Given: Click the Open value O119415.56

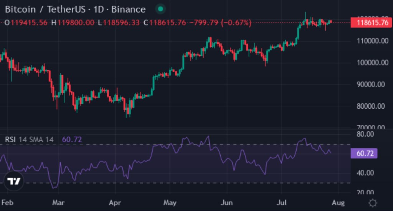Looking at the screenshot, I should coord(26,23).
